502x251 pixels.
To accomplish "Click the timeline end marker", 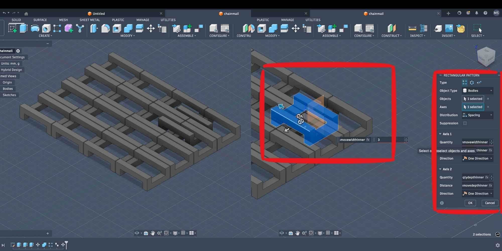I will point(66,245).
